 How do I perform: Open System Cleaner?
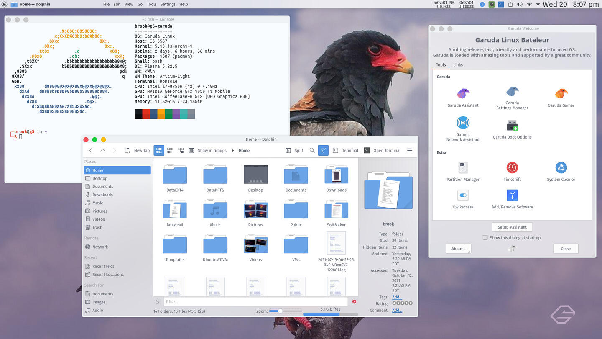coord(561,172)
